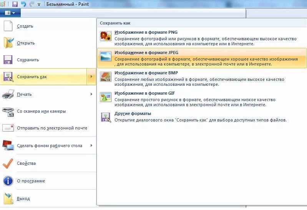The height and width of the screenshot is (210, 307).
Task: Choose Печать from the file menu
Action: (48, 94)
